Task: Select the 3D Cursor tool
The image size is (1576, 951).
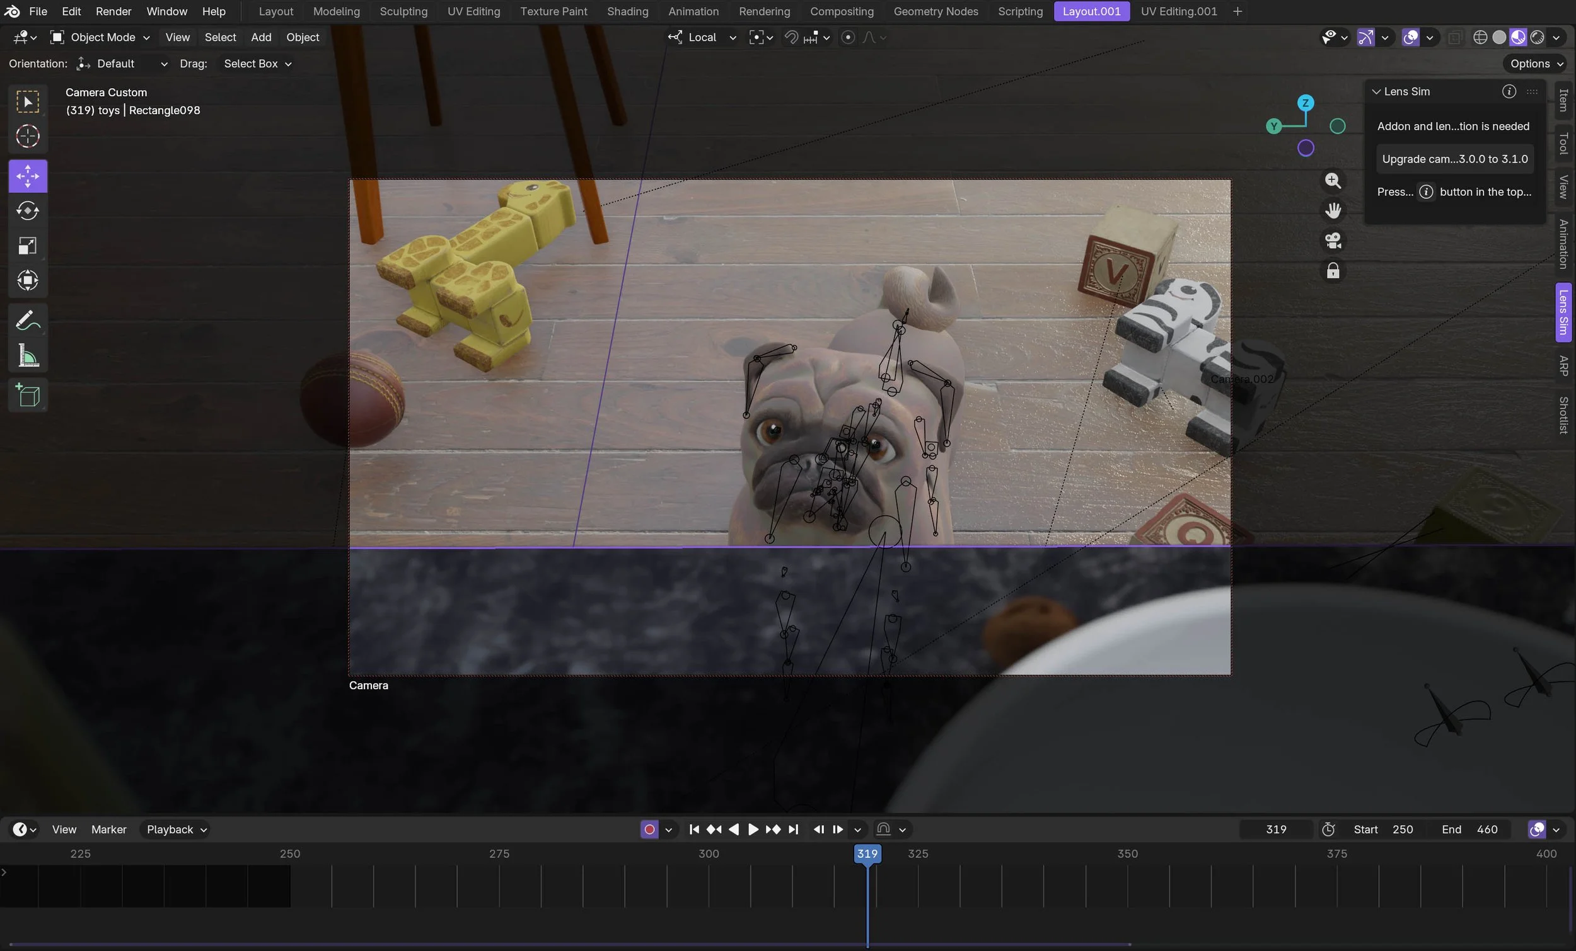Action: pos(28,136)
